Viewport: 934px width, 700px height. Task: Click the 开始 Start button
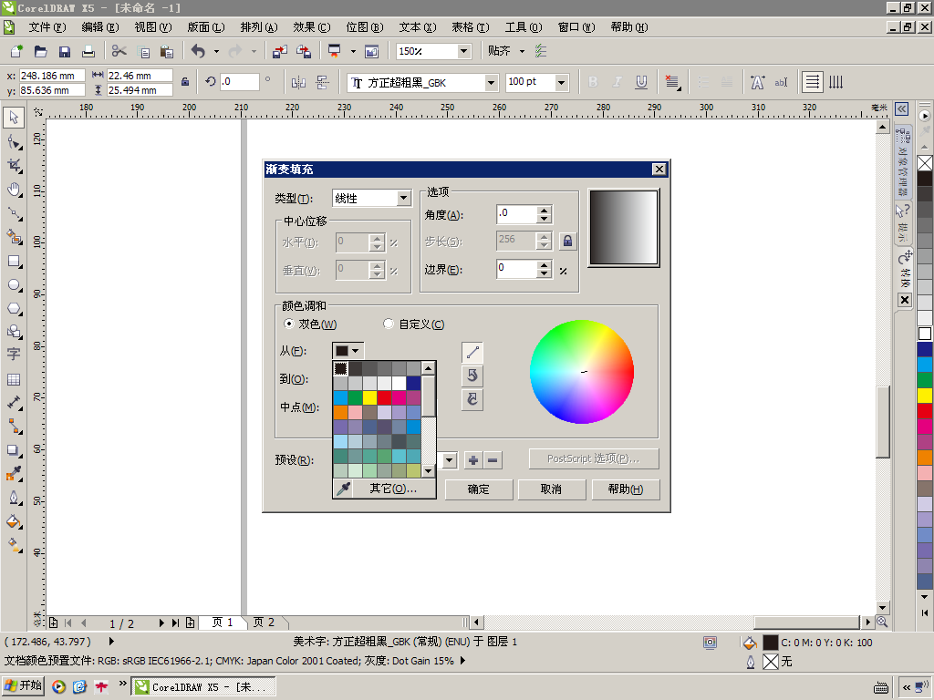[x=23, y=686]
